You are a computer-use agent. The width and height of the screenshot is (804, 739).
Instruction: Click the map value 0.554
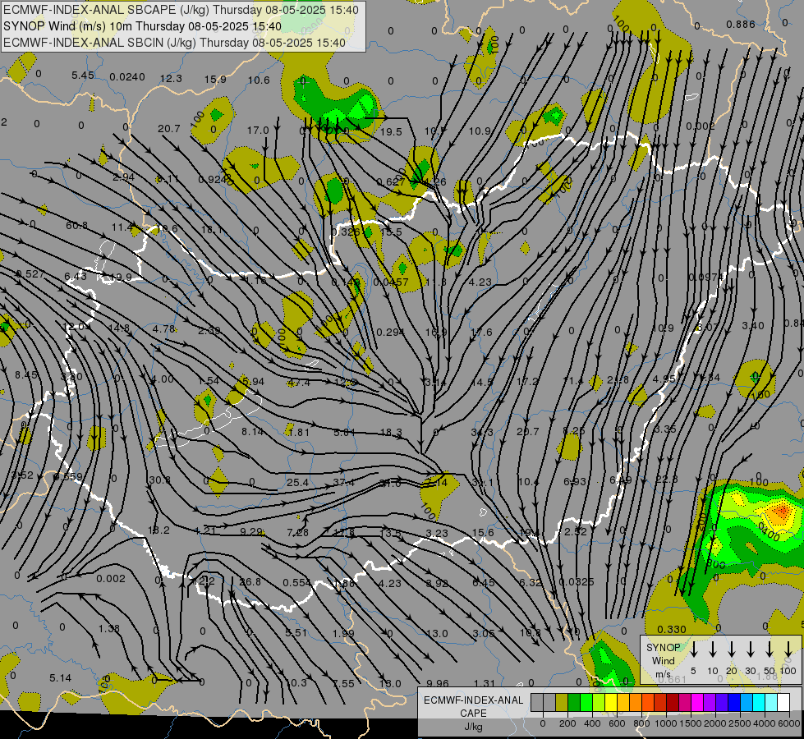pos(297,583)
